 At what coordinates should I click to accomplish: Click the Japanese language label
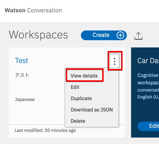click(x=25, y=99)
